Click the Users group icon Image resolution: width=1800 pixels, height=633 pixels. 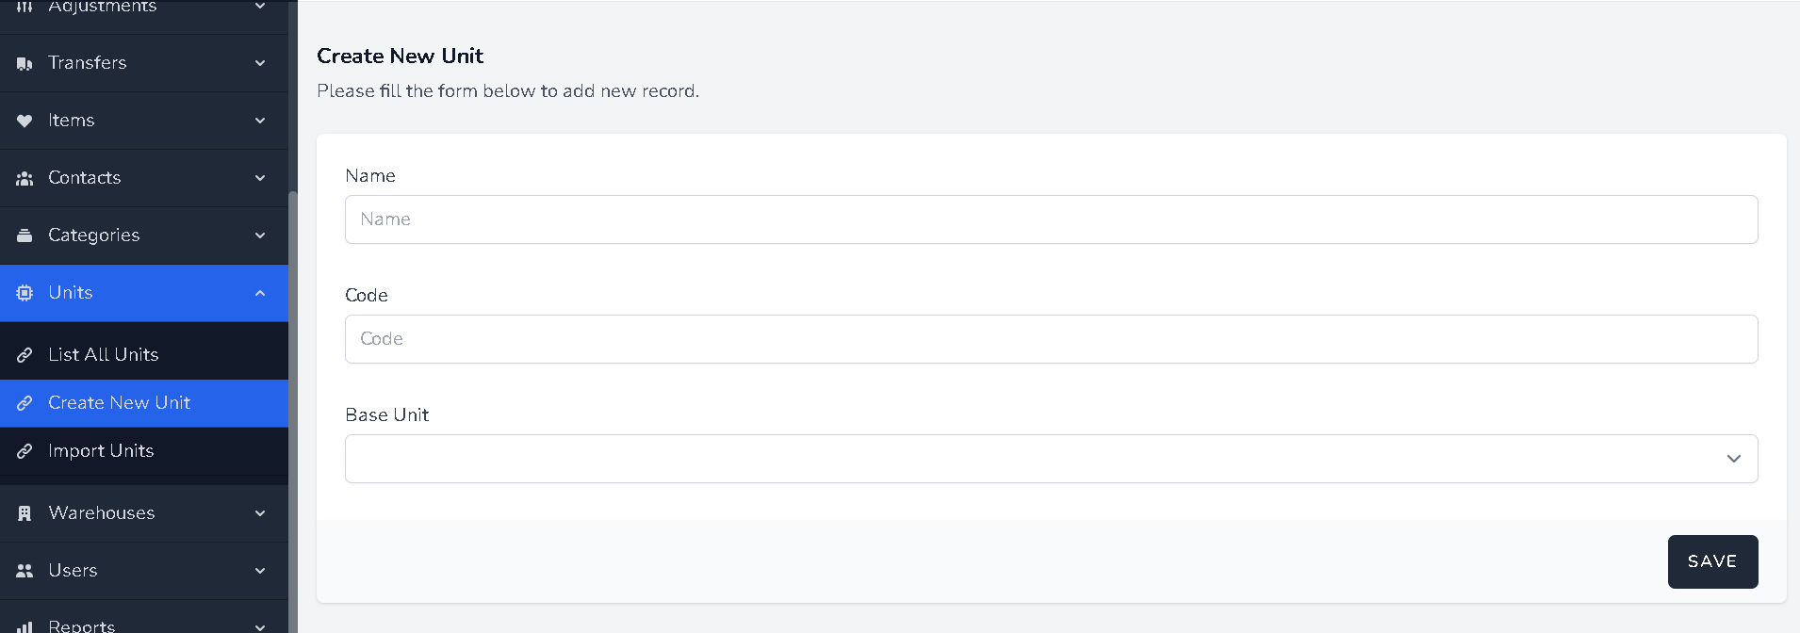coord(25,571)
